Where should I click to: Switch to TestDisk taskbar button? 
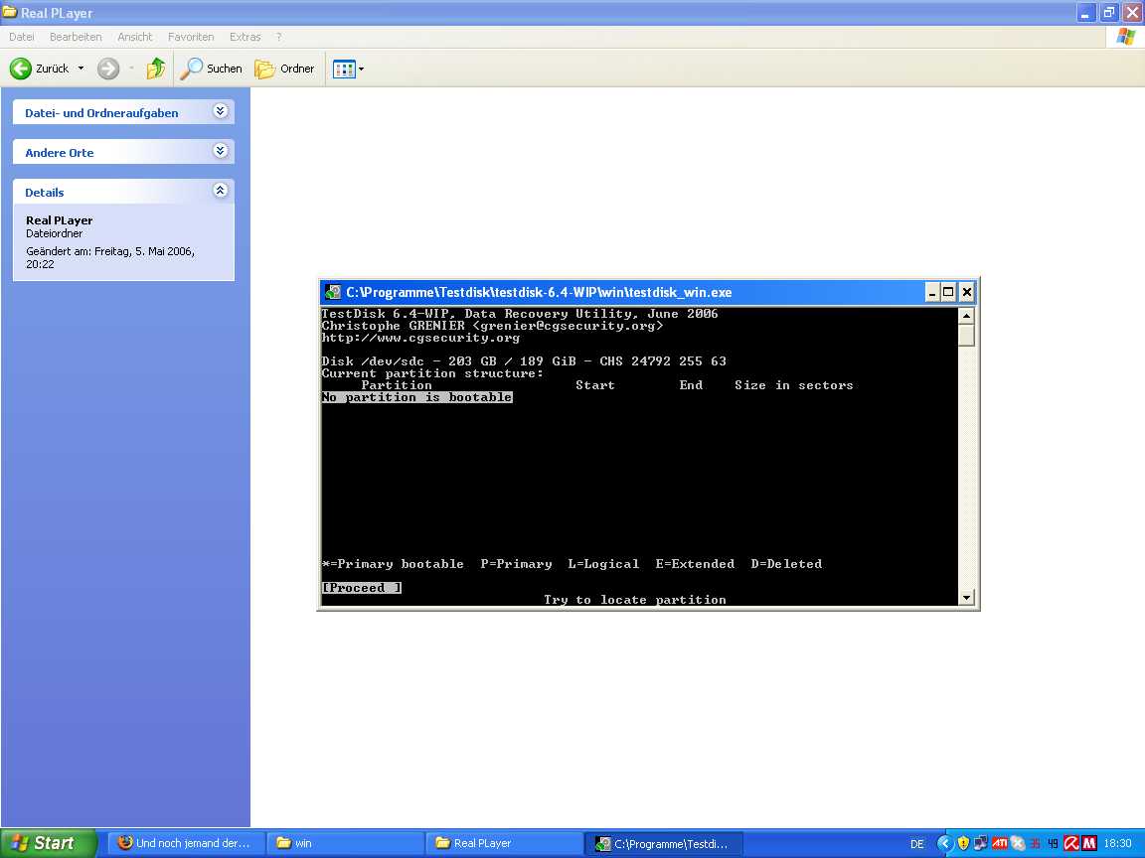(664, 843)
